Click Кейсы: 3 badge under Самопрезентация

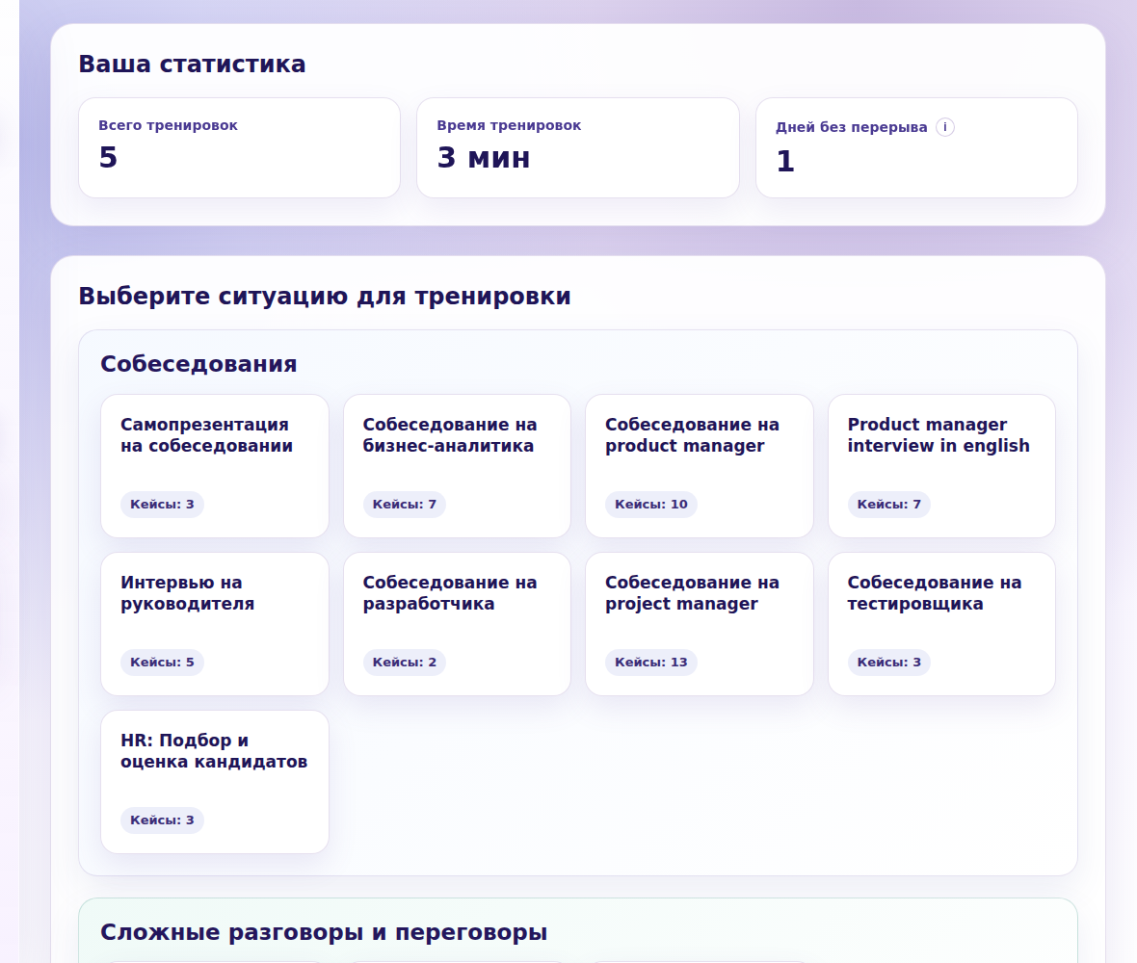163,505
